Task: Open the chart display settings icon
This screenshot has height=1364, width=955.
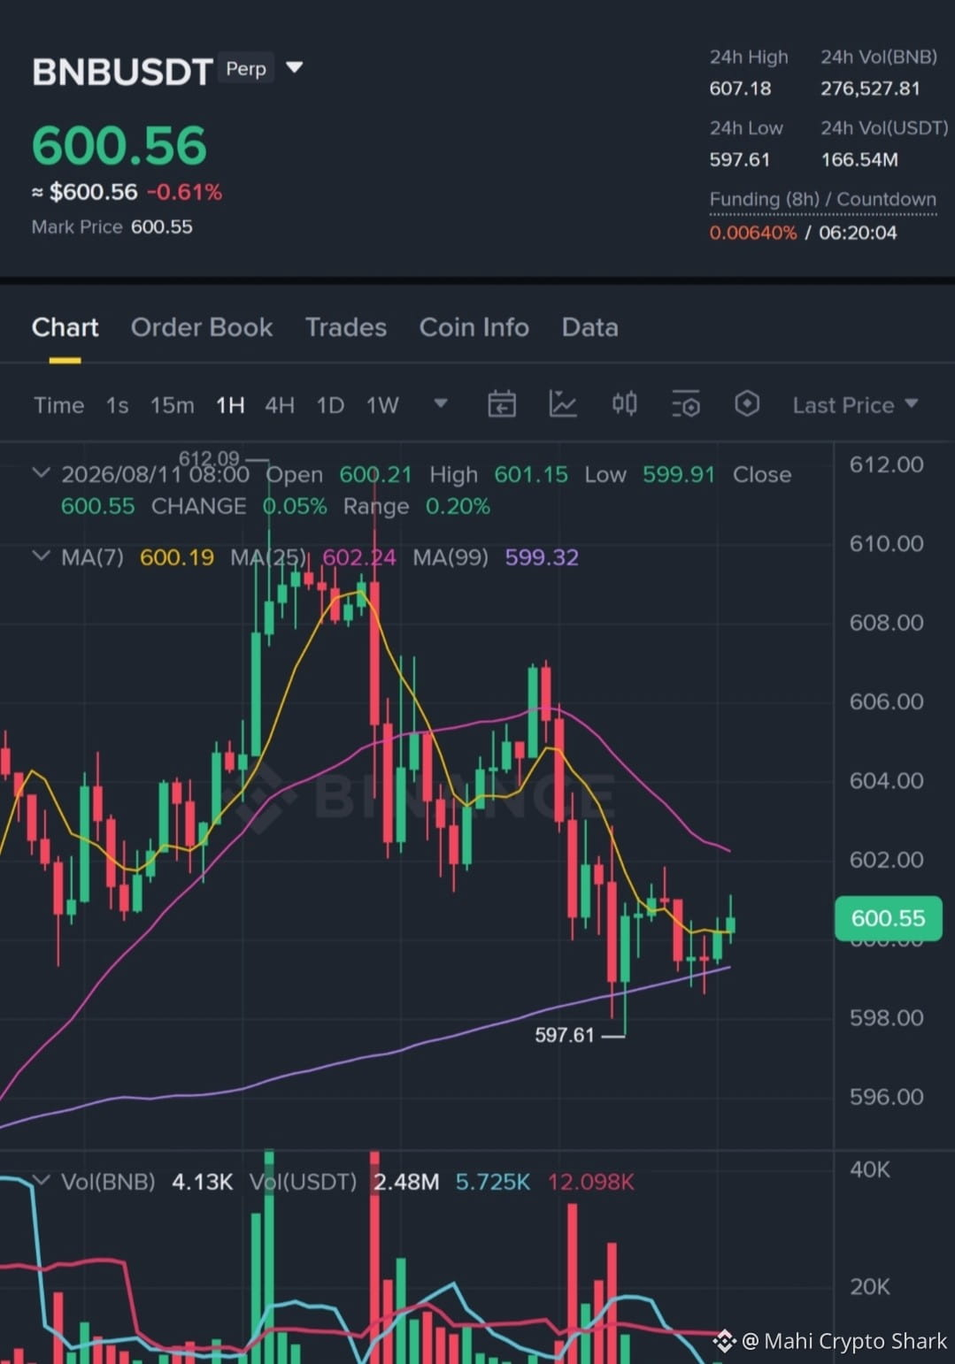Action: pos(686,404)
